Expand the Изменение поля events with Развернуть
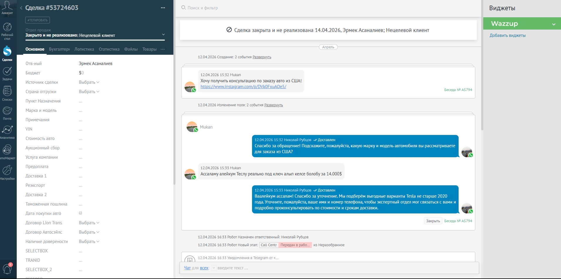 273,105
